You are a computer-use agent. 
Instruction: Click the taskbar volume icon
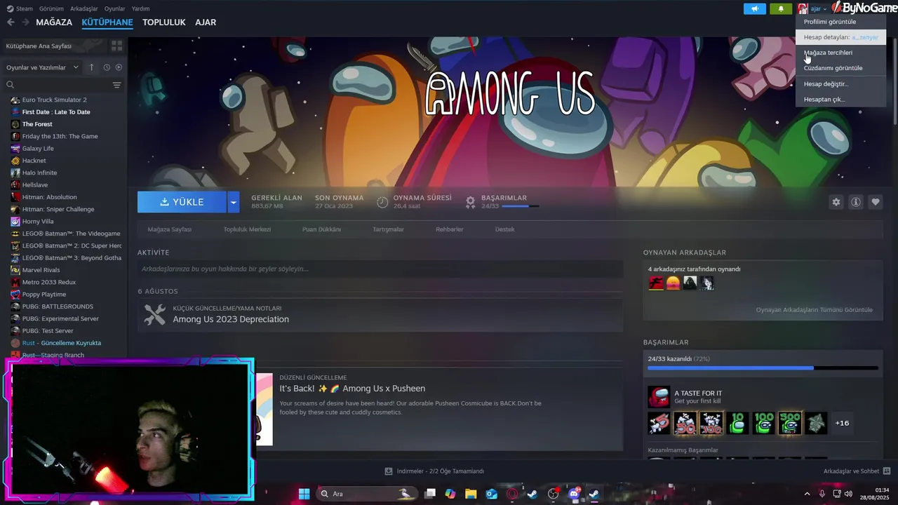pos(848,494)
